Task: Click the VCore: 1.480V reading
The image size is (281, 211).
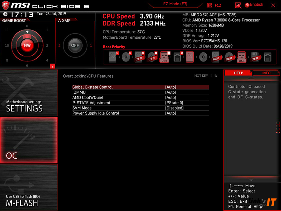Action: click(x=195, y=30)
